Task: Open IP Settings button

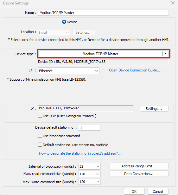Action: tap(154, 109)
